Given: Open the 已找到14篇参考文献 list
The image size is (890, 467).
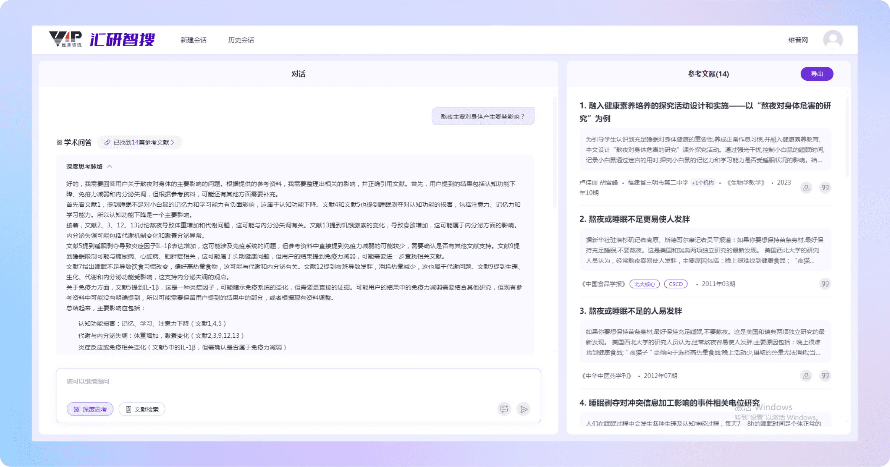Looking at the screenshot, I should [139, 143].
